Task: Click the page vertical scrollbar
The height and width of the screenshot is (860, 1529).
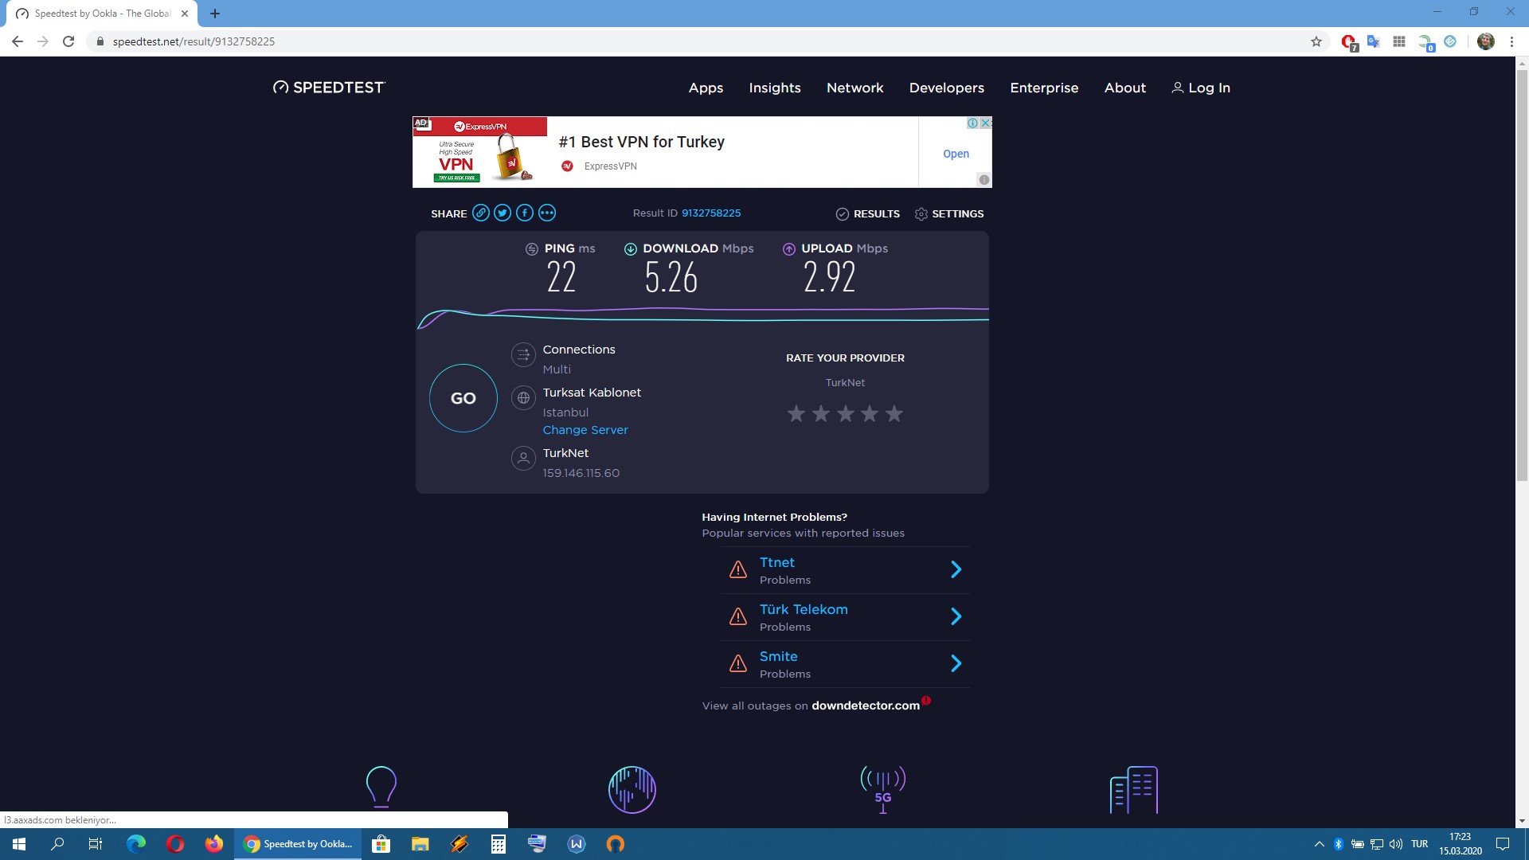Action: pyautogui.click(x=1522, y=276)
